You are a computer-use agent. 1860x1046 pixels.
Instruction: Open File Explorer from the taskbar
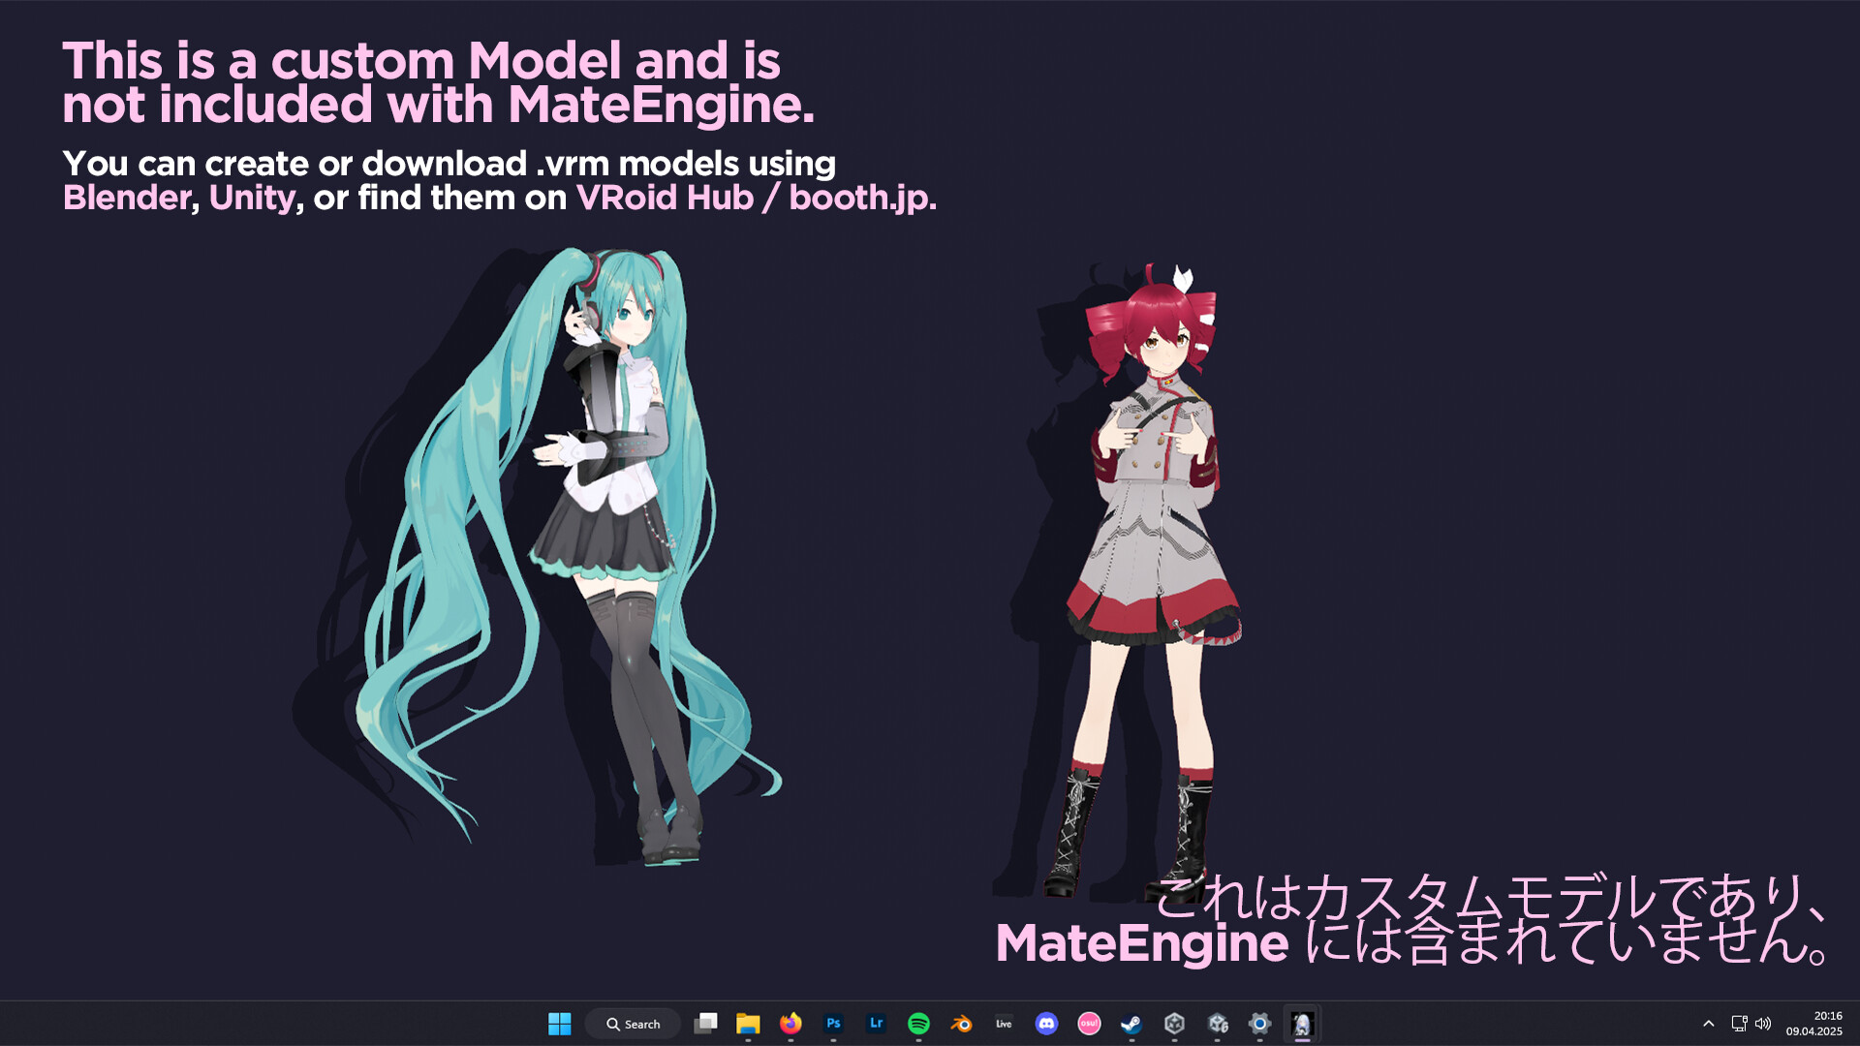(747, 1024)
